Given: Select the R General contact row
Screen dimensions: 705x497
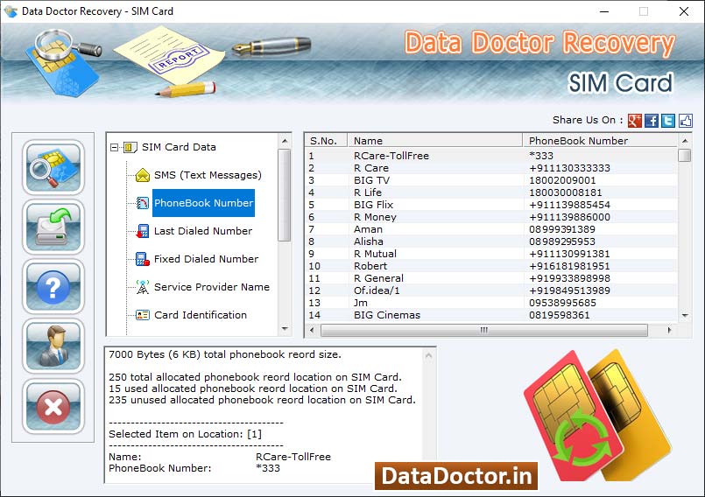Looking at the screenshot, I should 491,278.
